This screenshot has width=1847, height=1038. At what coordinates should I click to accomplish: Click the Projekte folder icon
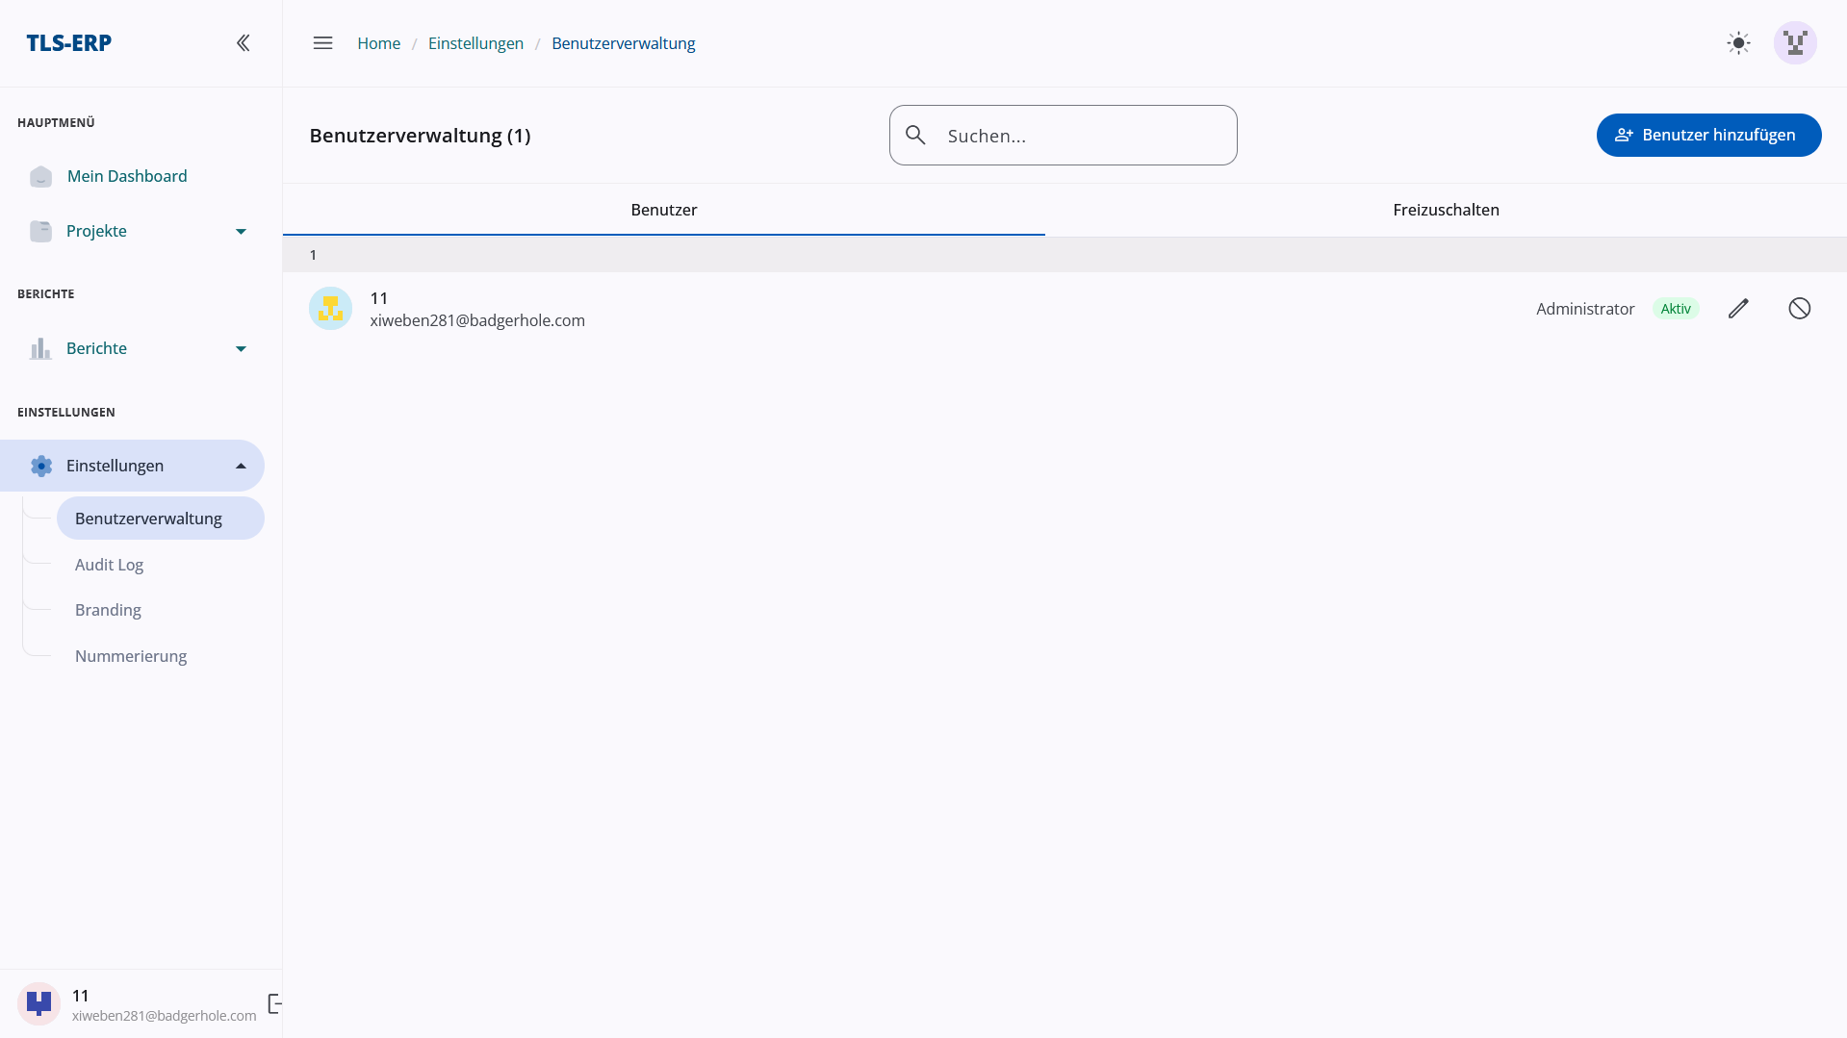[40, 231]
